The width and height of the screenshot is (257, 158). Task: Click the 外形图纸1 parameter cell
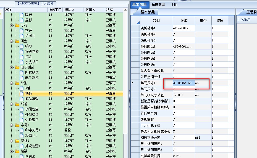click(184, 46)
